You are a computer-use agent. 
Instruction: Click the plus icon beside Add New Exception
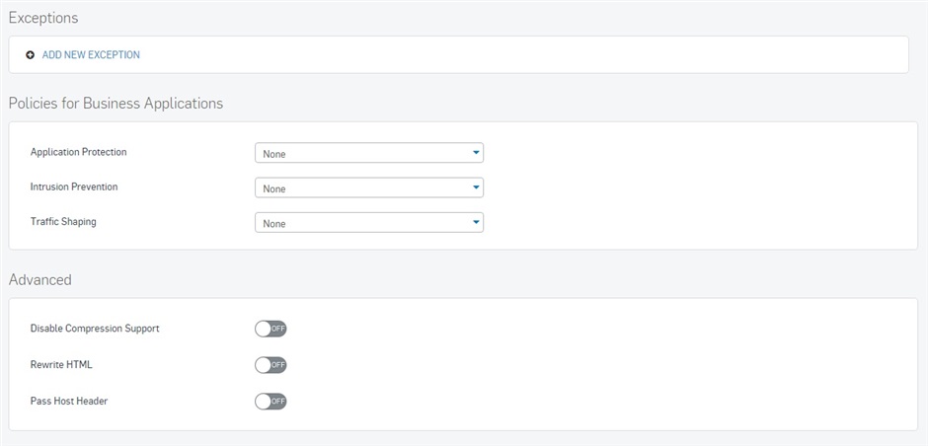[31, 55]
